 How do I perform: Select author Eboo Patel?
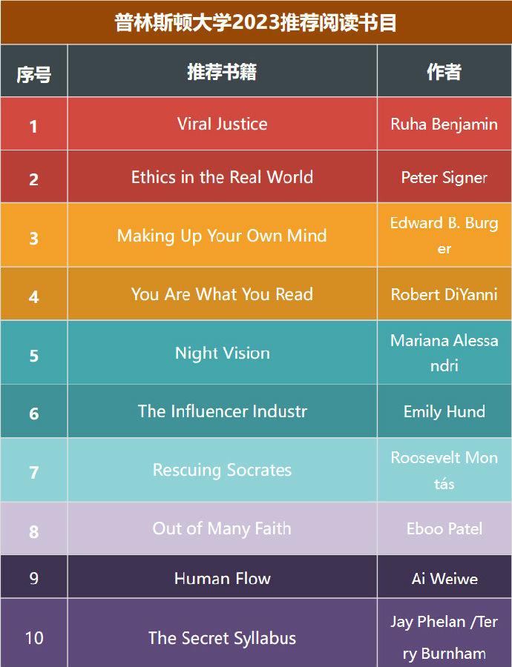pyautogui.click(x=444, y=528)
